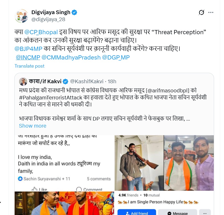Click the Comment icon in Facebook screenshot
224x215 pixels.
79,189
